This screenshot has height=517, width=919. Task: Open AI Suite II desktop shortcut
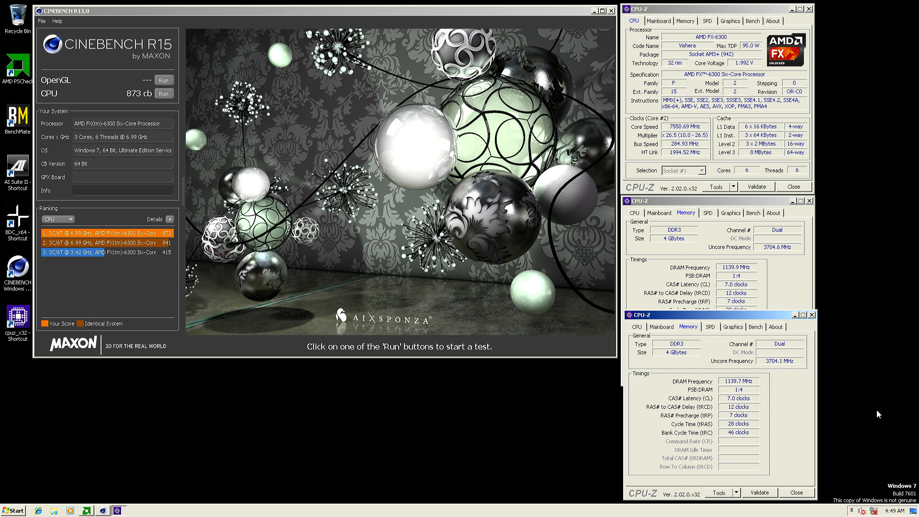[18, 173]
